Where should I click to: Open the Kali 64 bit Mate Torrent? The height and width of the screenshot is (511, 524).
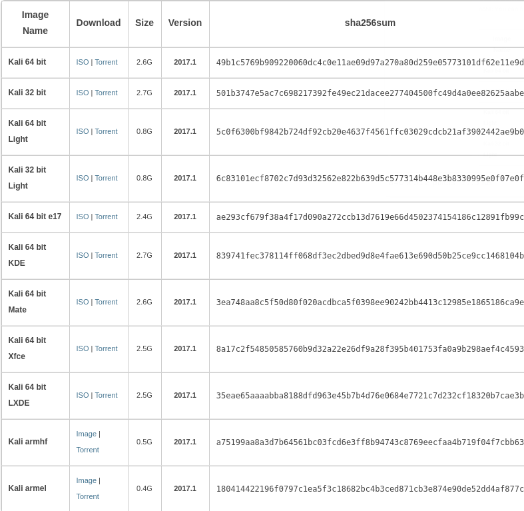click(x=107, y=302)
